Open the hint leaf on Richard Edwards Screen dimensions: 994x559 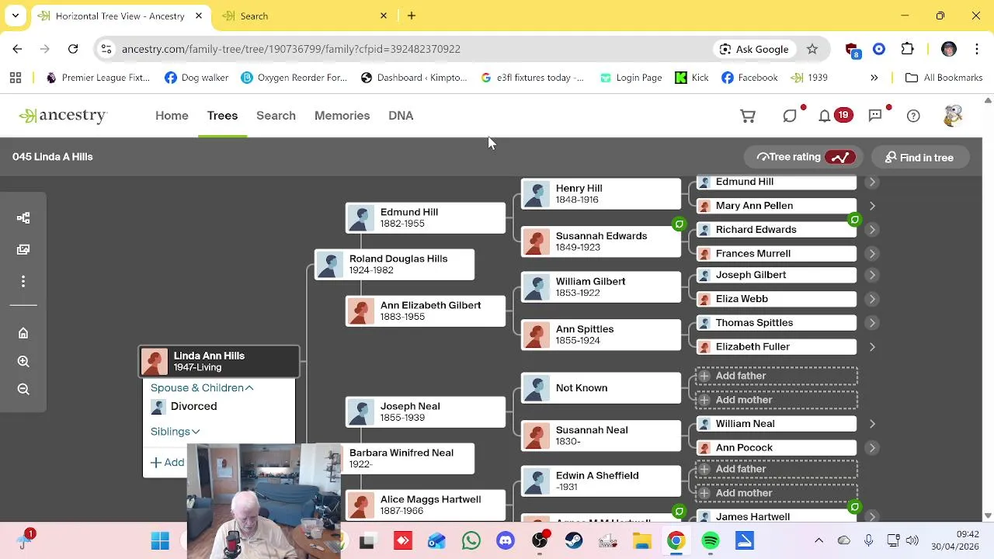click(x=854, y=220)
